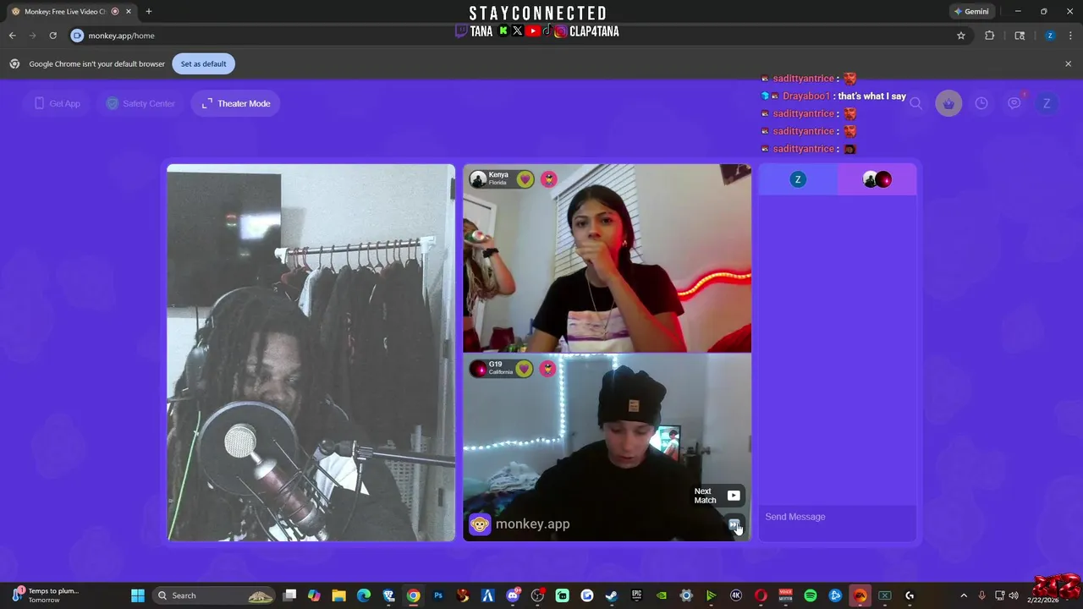Switch to the Z chat tab

tap(798, 179)
